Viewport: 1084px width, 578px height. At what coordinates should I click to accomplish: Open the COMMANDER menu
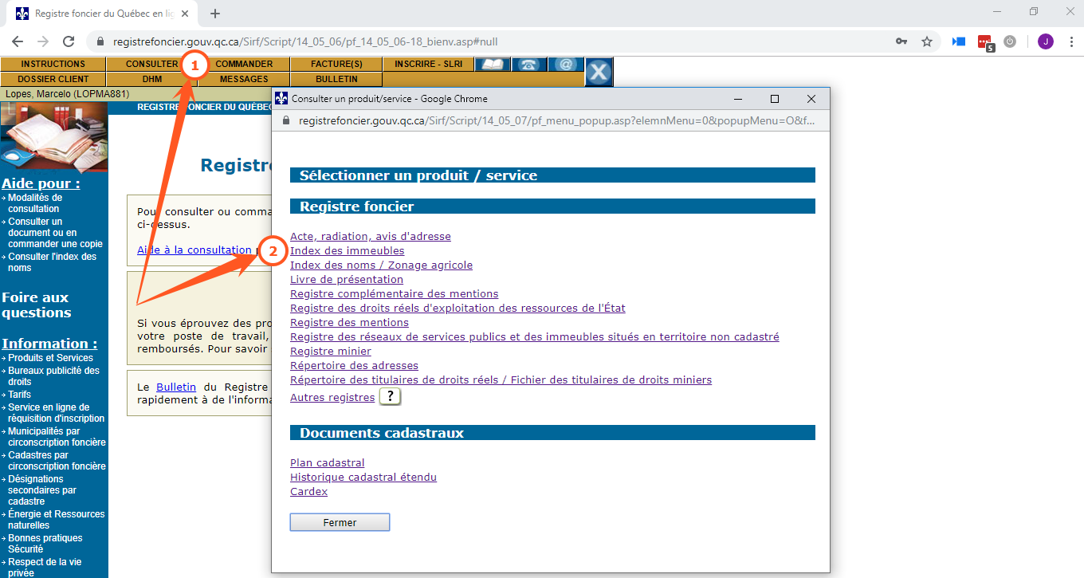pos(244,64)
